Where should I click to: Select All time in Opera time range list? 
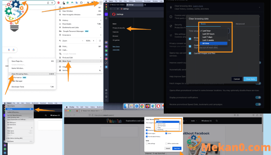(x=213, y=43)
